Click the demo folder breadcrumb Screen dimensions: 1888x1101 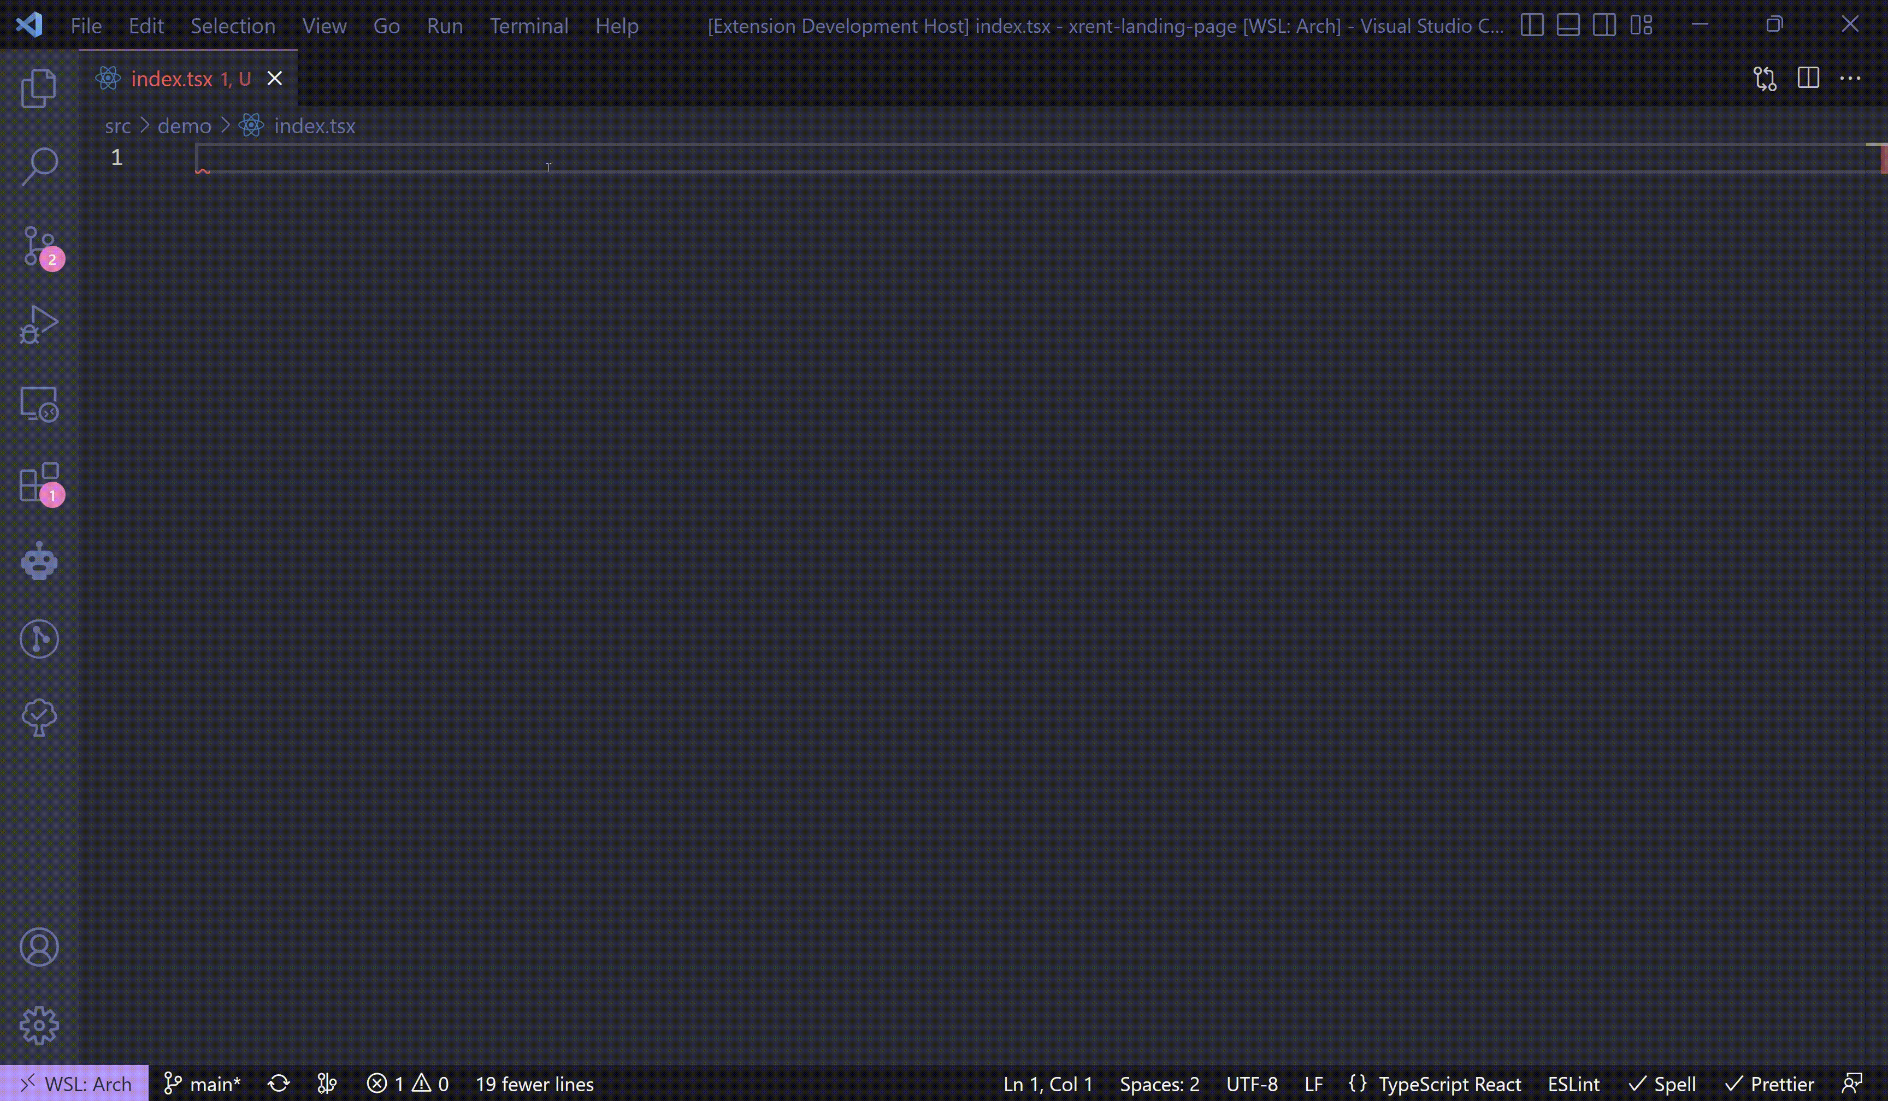(184, 126)
